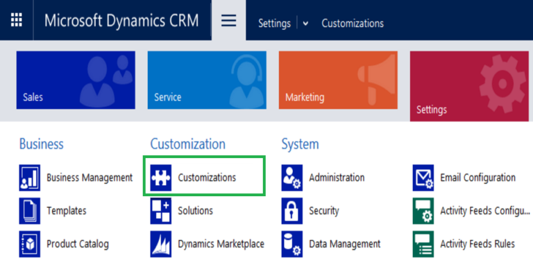
Task: Click the Security padlock icon
Action: tap(292, 211)
